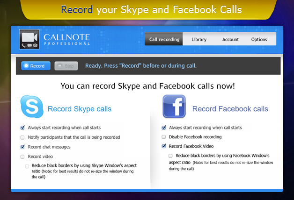
Task: Open the Library tab
Action: (x=199, y=39)
